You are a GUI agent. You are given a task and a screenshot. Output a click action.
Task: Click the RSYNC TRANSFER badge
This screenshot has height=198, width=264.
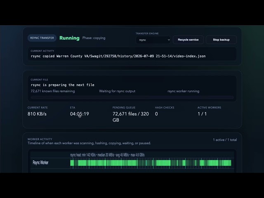(x=42, y=38)
